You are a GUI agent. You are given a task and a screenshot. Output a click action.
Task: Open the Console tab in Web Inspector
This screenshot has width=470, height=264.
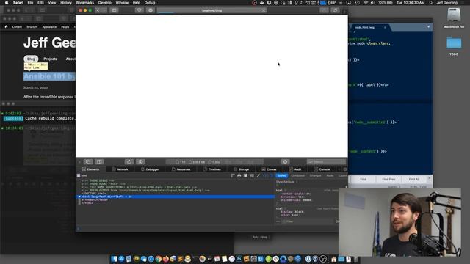click(x=322, y=169)
